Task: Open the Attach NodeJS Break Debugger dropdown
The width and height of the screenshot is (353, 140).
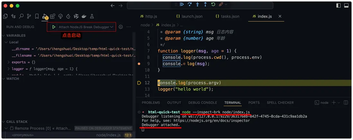Action: point(86,27)
